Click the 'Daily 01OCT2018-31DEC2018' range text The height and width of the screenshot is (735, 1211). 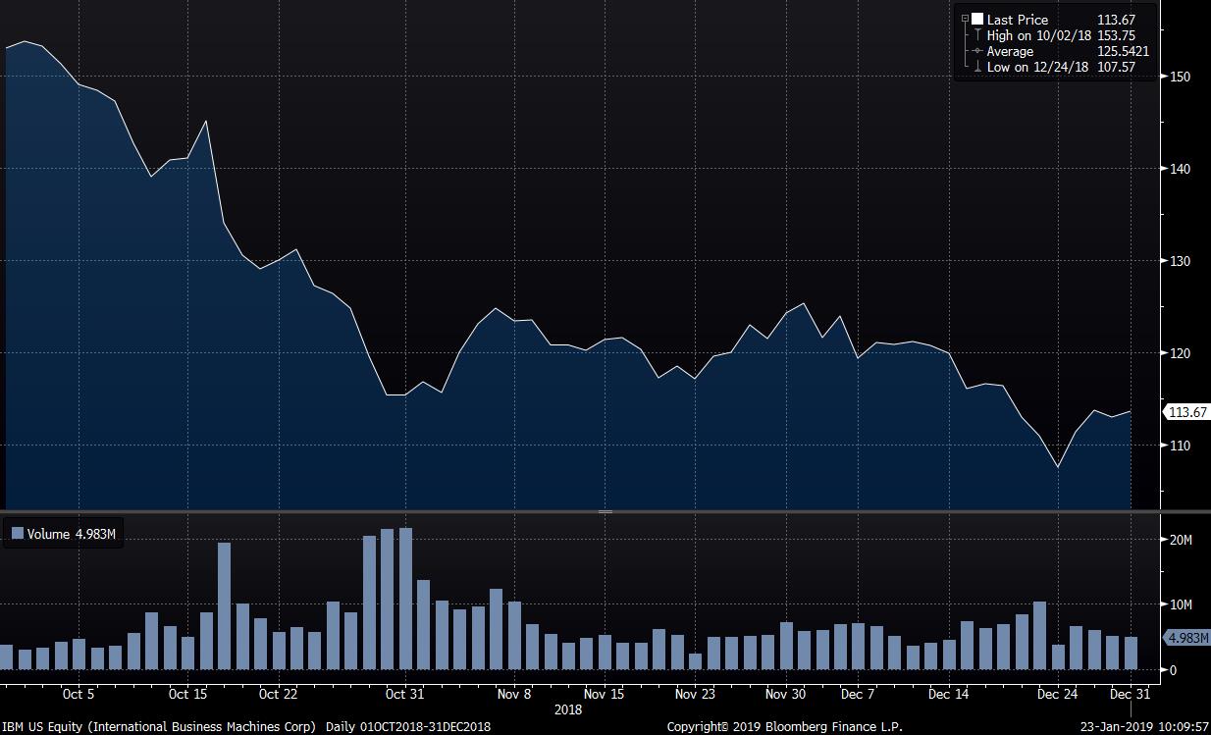pos(407,727)
